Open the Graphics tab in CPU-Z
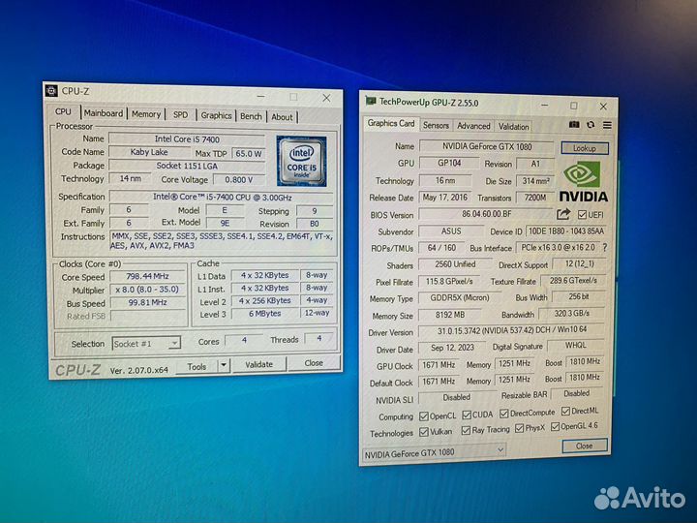Screen dimensions: 697x523 [216, 115]
